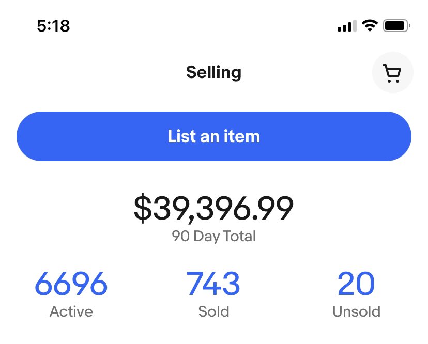Tap the dollar sign of the total
This screenshot has width=428, height=344.
[x=143, y=208]
